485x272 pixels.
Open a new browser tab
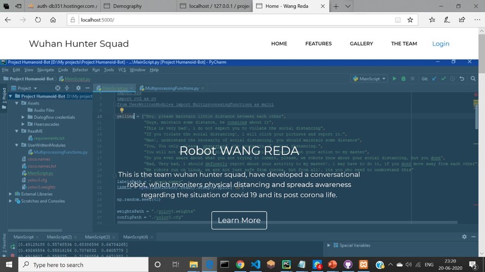[336, 6]
